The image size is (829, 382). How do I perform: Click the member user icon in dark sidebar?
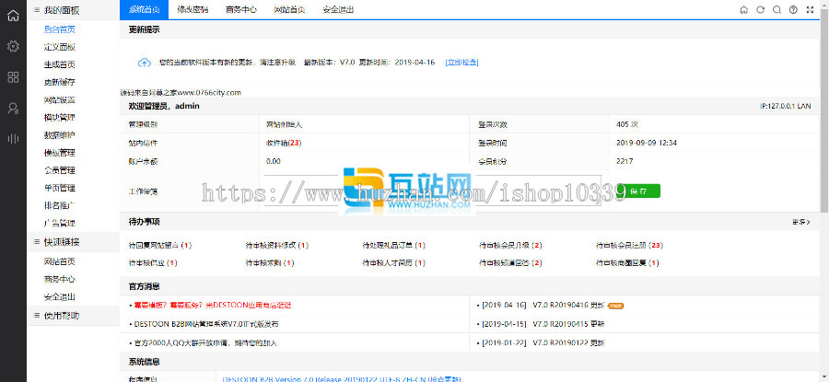(x=13, y=109)
